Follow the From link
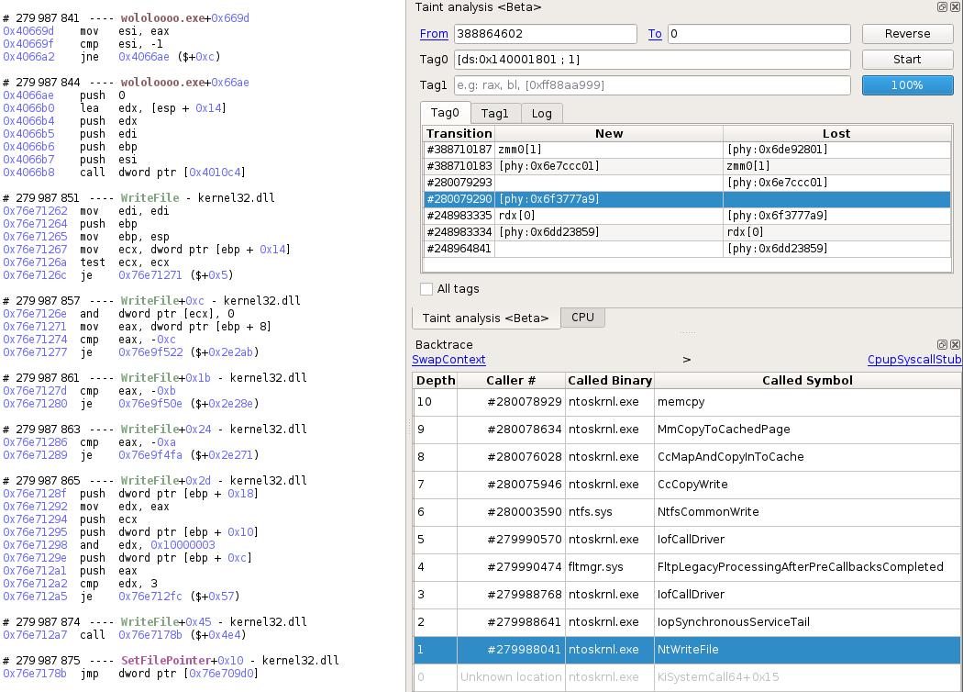 434,34
